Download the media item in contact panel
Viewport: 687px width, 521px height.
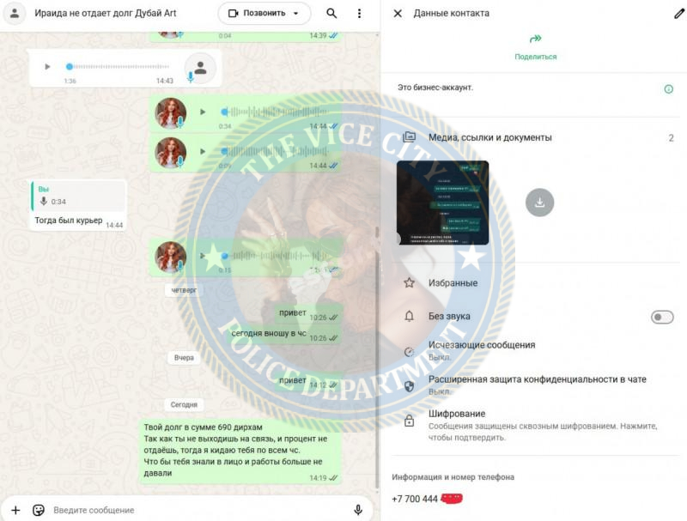539,203
